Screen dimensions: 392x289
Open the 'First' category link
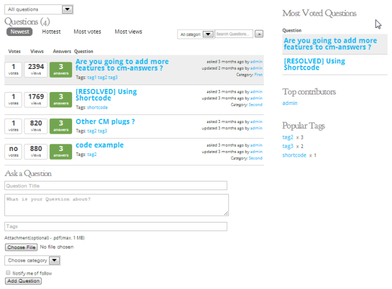pyautogui.click(x=258, y=75)
